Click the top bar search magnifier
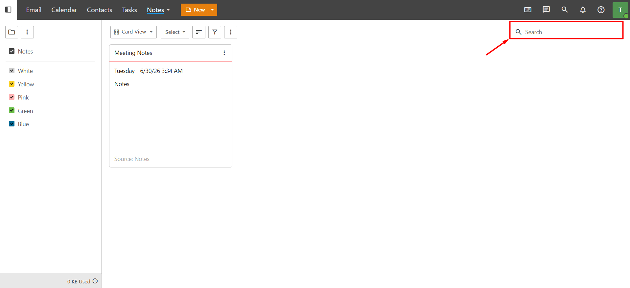Image resolution: width=630 pixels, height=288 pixels. 565,10
